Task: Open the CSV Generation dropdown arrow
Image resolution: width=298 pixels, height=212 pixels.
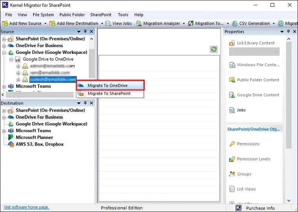Action: pos(274,24)
